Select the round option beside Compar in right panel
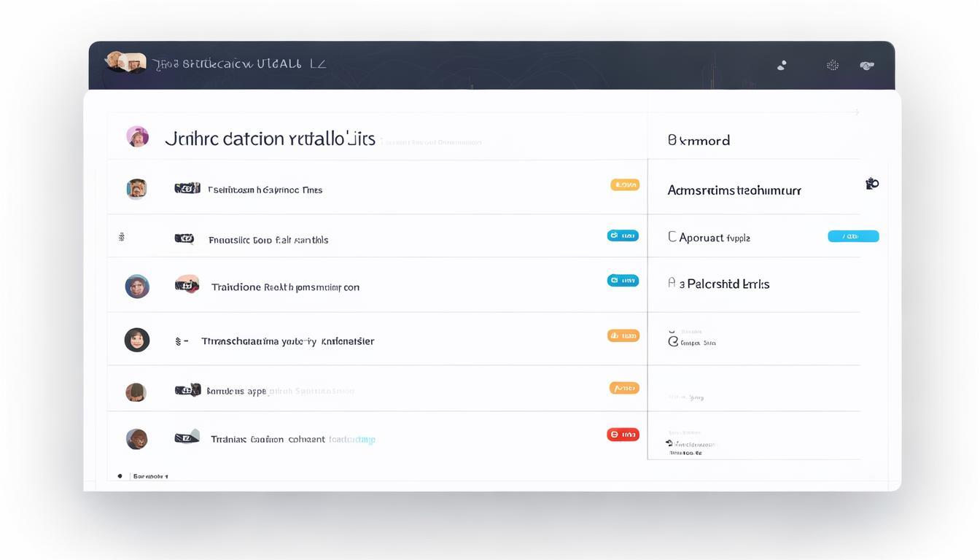This screenshot has height=560, width=980. pyautogui.click(x=672, y=340)
